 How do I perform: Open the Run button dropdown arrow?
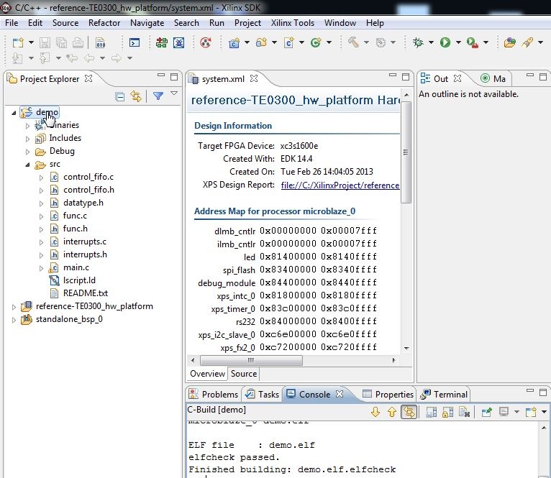click(458, 42)
